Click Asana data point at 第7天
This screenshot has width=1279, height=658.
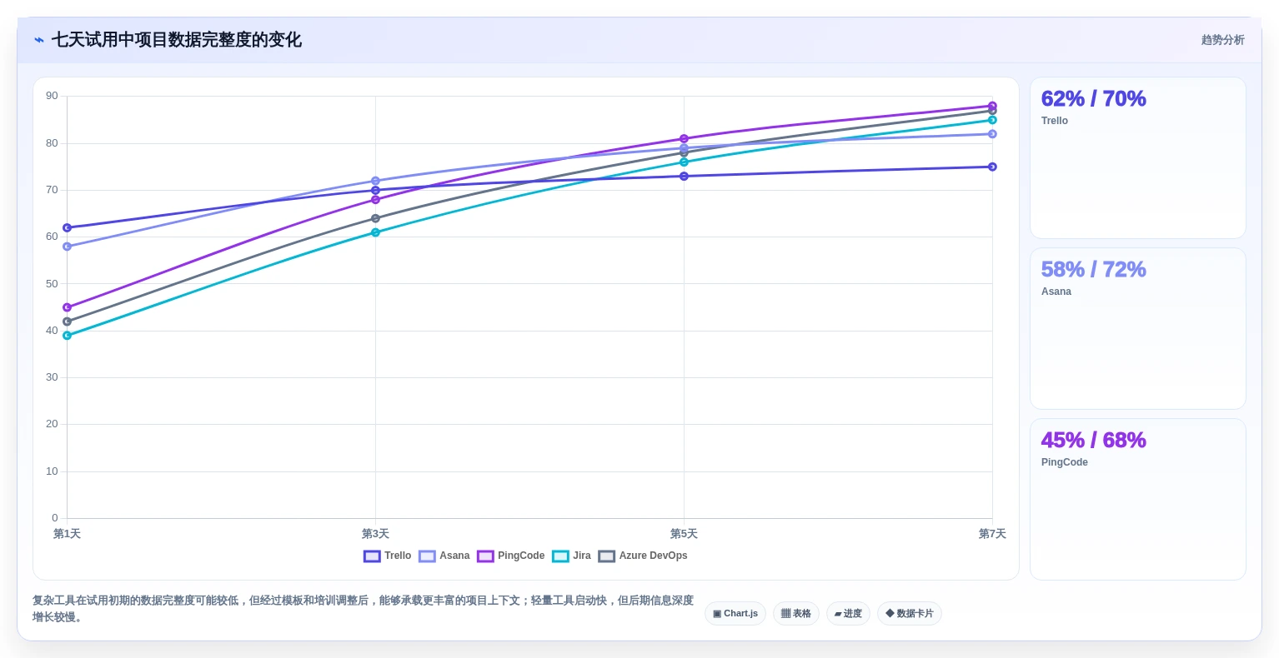pos(992,134)
